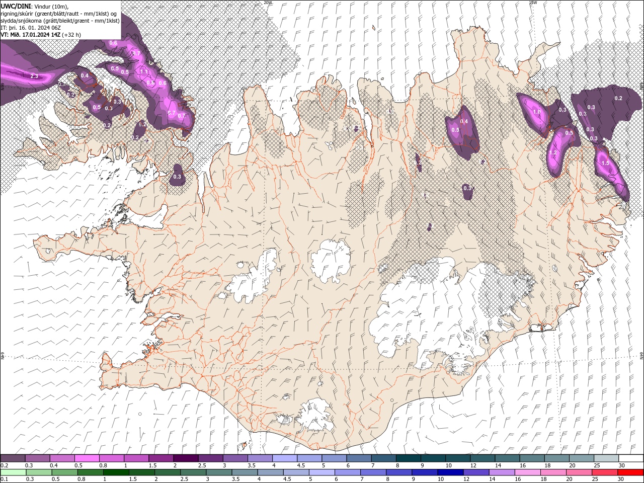This screenshot has width=644, height=483.
Task: Select top-row snow swatch between 25 and 30
Action: (x=607, y=458)
